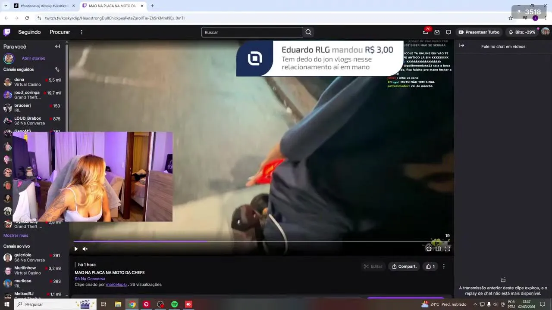Screen dimensions: 552x310
Task: Click the Twitch logo home icon
Action: pyautogui.click(x=7, y=32)
